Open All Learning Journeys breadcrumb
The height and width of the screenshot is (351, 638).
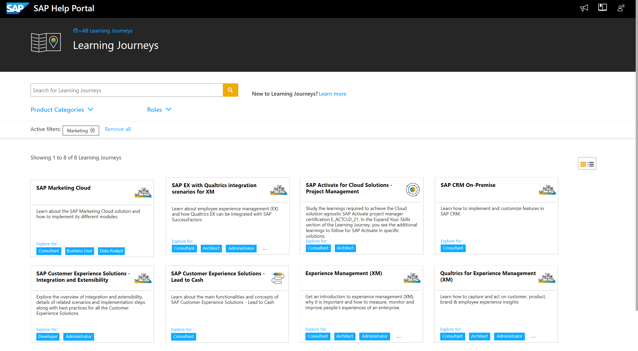pyautogui.click(x=107, y=31)
